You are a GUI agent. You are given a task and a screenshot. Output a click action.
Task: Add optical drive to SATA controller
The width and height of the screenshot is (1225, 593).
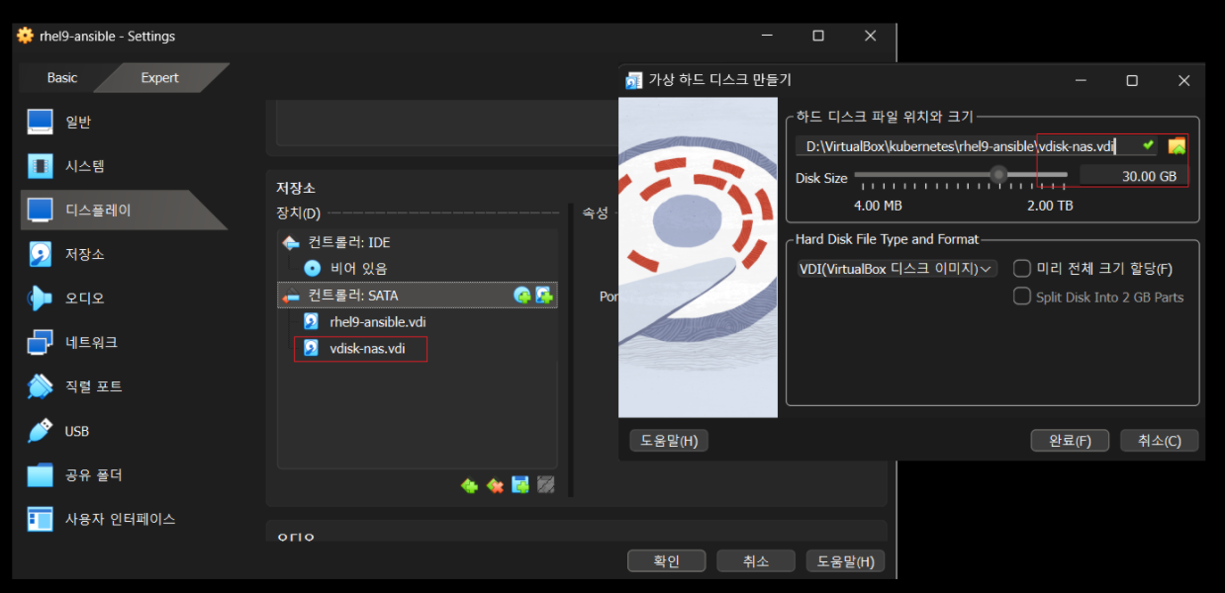tap(522, 296)
